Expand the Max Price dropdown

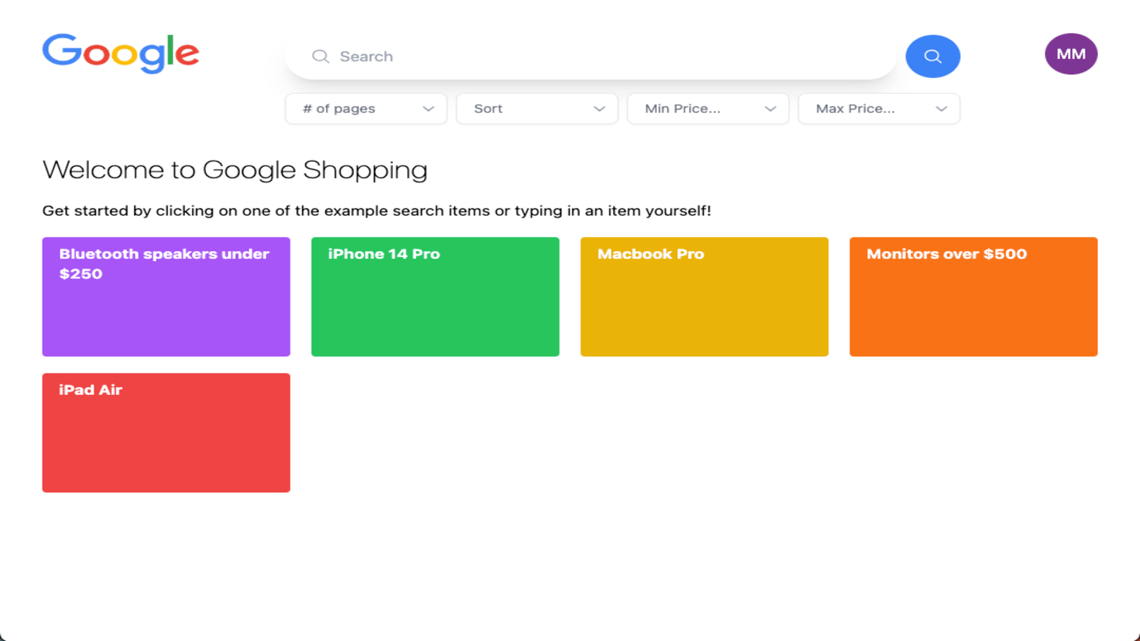click(x=879, y=109)
